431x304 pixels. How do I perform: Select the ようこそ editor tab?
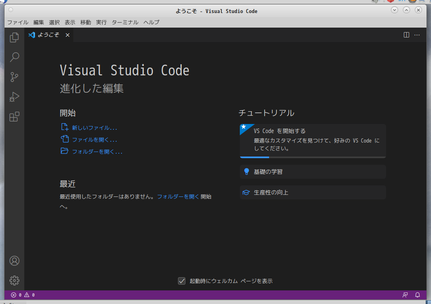(49, 35)
